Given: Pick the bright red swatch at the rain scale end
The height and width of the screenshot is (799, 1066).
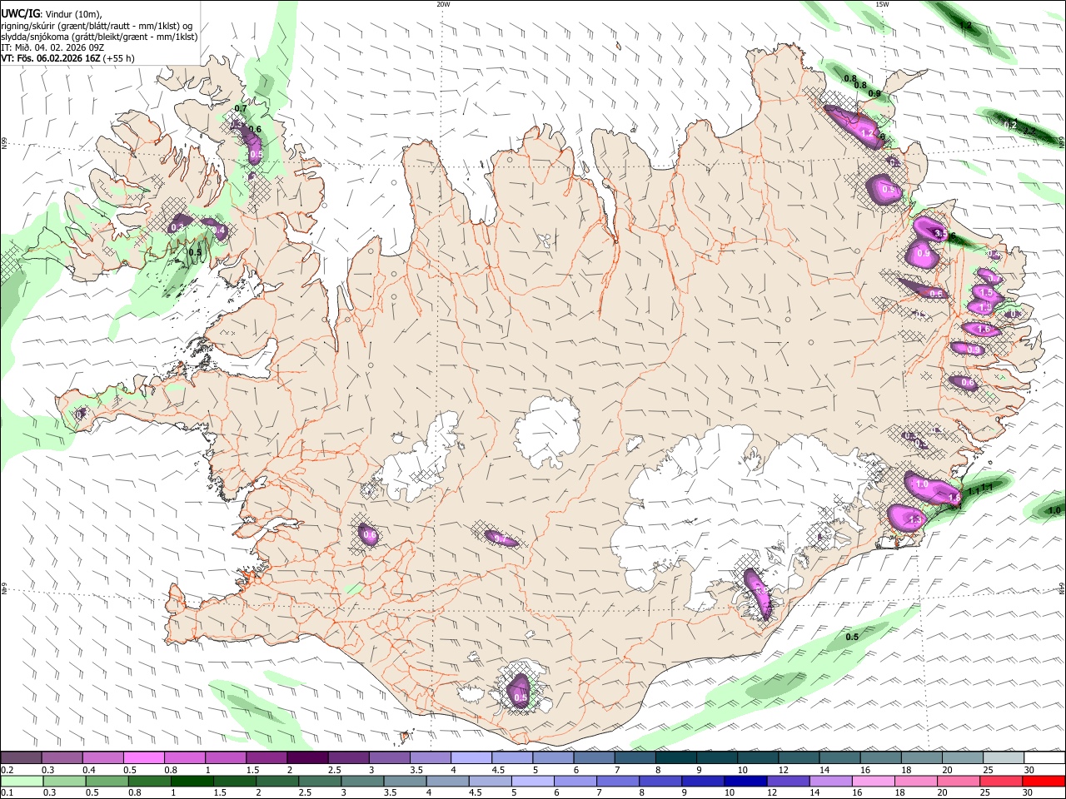Looking at the screenshot, I should (1044, 782).
